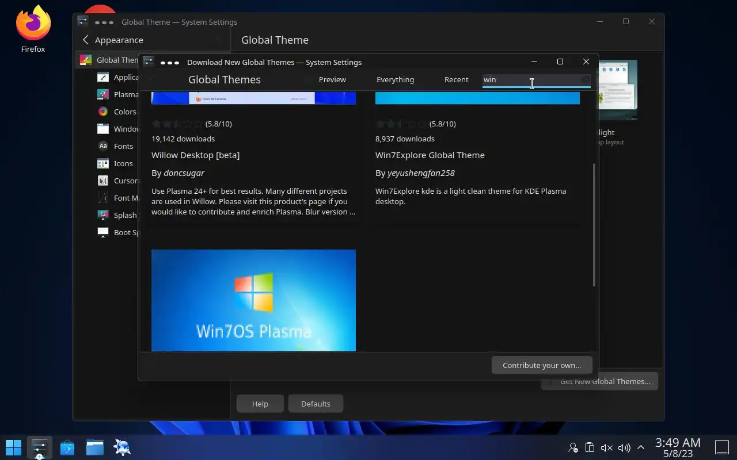Open the Download dialog's three-dot menu

click(170, 62)
